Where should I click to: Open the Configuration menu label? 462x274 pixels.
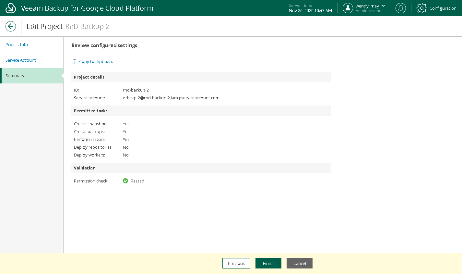pyautogui.click(x=443, y=8)
